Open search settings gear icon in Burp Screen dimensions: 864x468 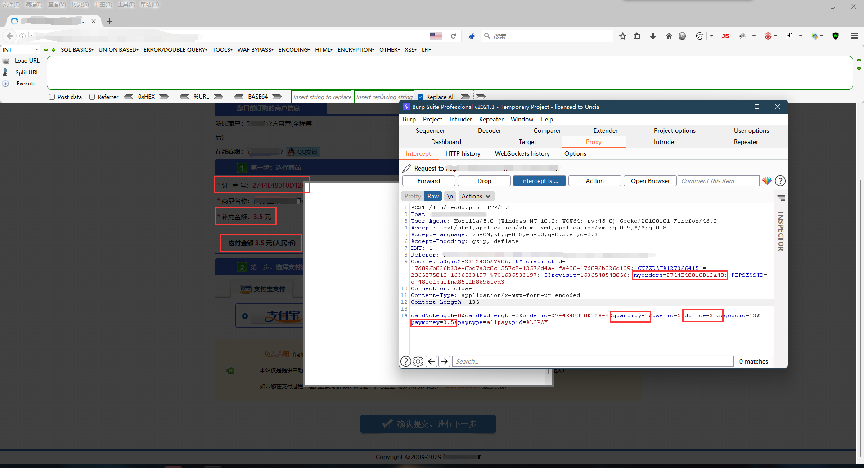[x=418, y=361]
